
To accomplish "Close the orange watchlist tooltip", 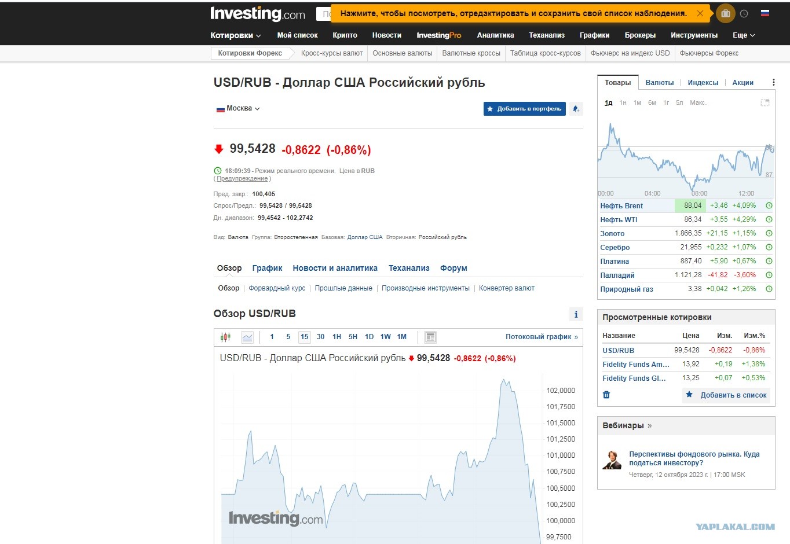I will click(x=700, y=13).
